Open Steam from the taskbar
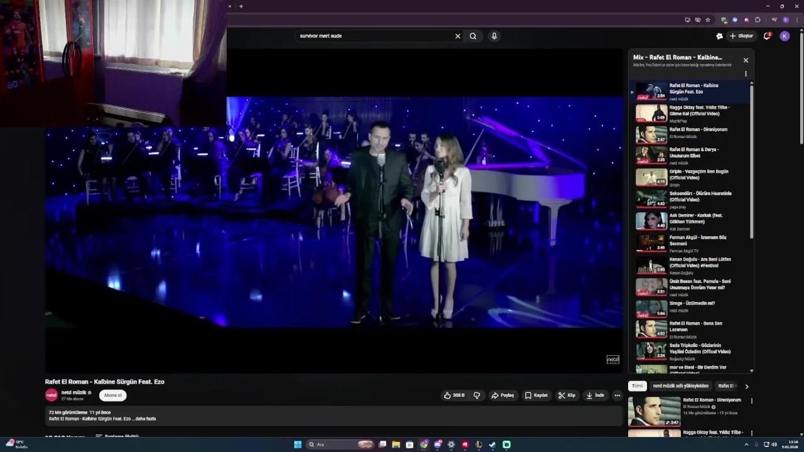This screenshot has width=804, height=452. click(492, 444)
